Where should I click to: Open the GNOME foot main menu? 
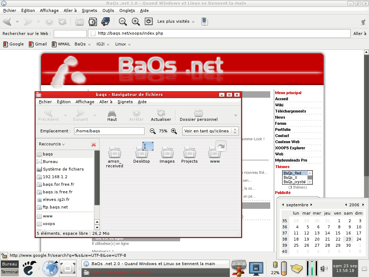29,268
